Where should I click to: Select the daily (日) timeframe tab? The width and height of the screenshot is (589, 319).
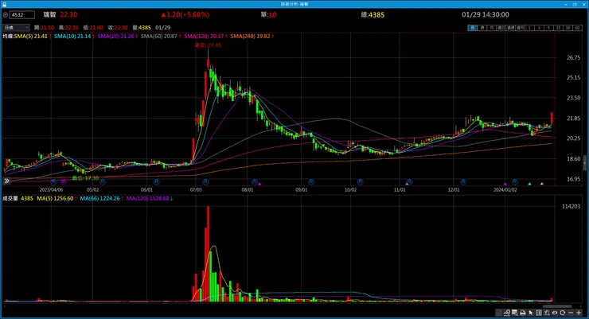(x=473, y=28)
